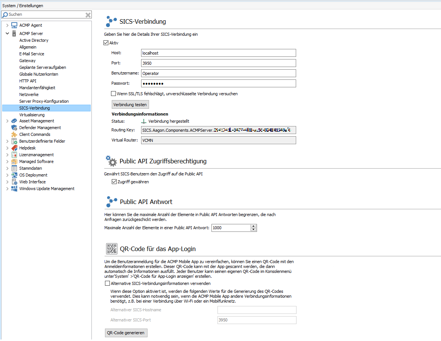Select Netzwerke in the settings tree
The image size is (441, 341).
[29, 94]
